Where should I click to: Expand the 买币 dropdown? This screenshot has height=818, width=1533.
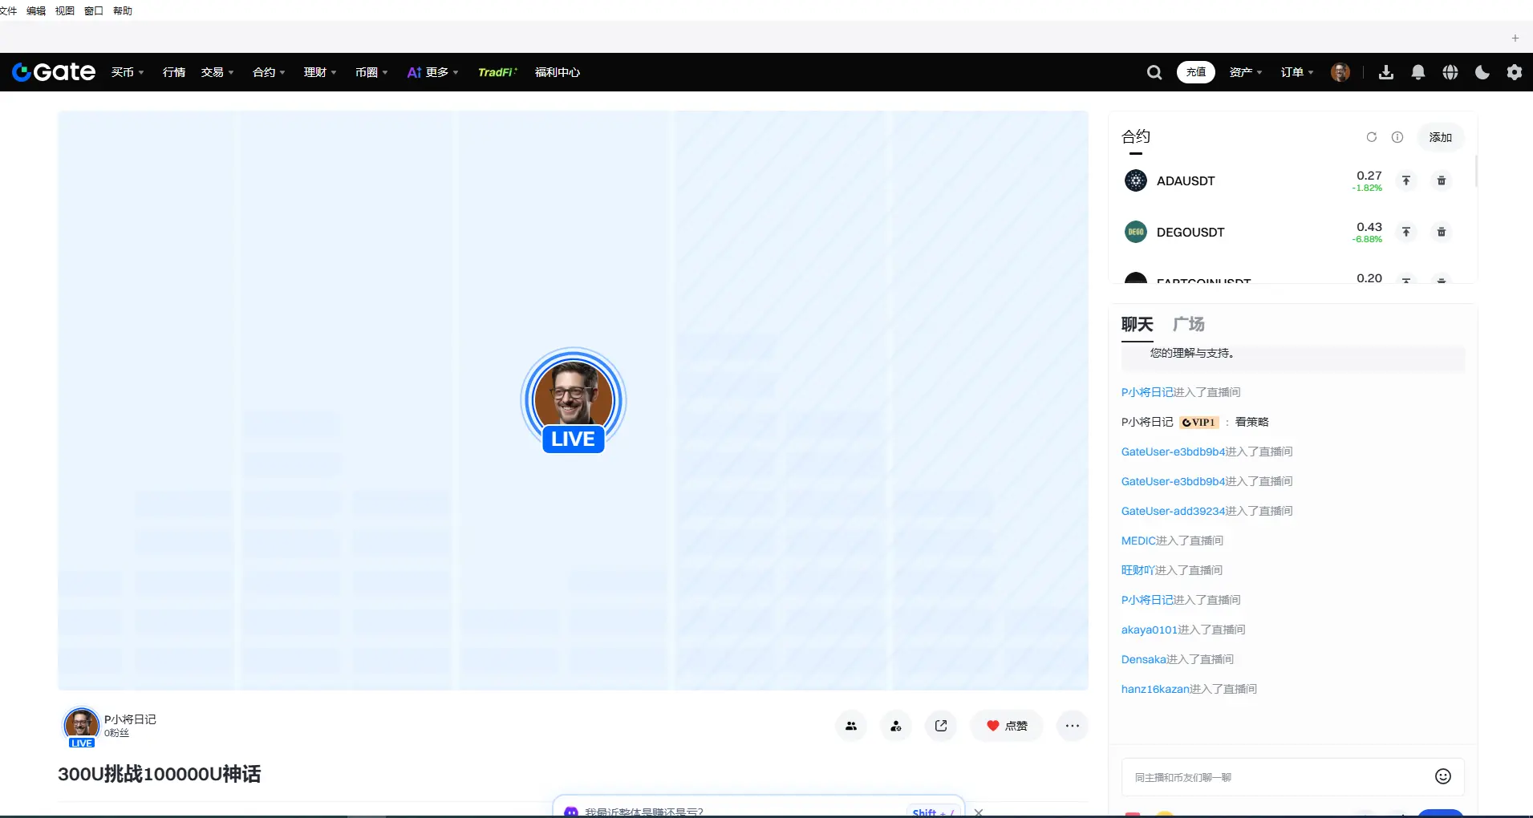[128, 72]
